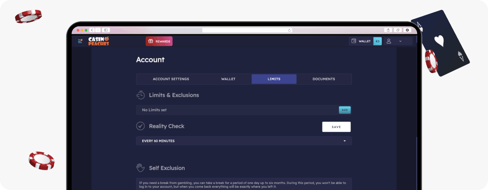This screenshot has width=488, height=190.
Task: Open the Rewards gift button
Action: coord(159,41)
